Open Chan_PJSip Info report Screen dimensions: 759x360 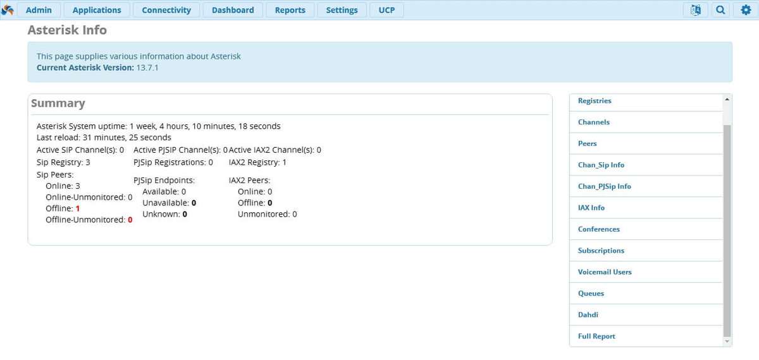coord(646,186)
